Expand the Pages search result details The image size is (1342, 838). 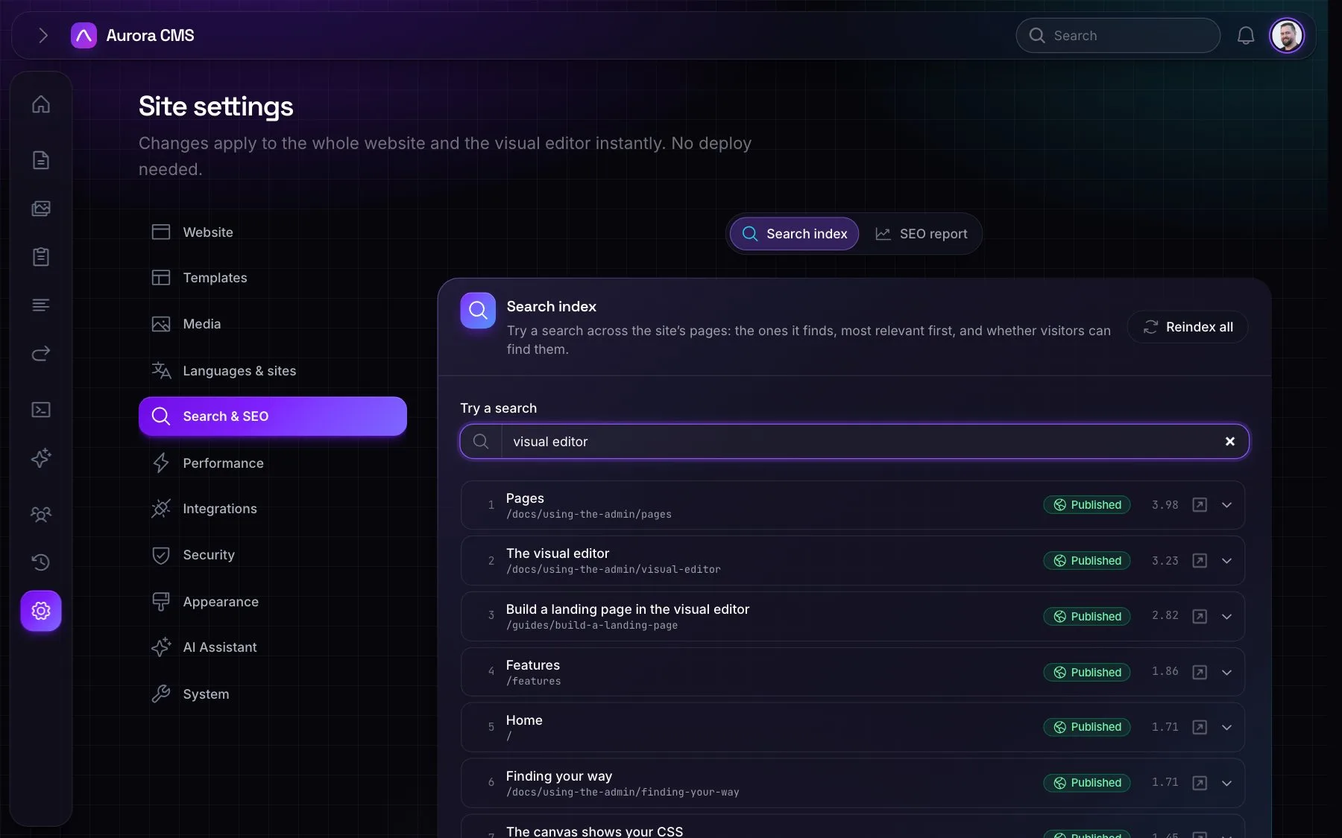point(1226,505)
